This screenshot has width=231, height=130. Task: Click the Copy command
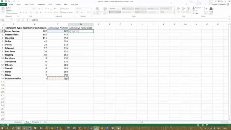click(9, 10)
